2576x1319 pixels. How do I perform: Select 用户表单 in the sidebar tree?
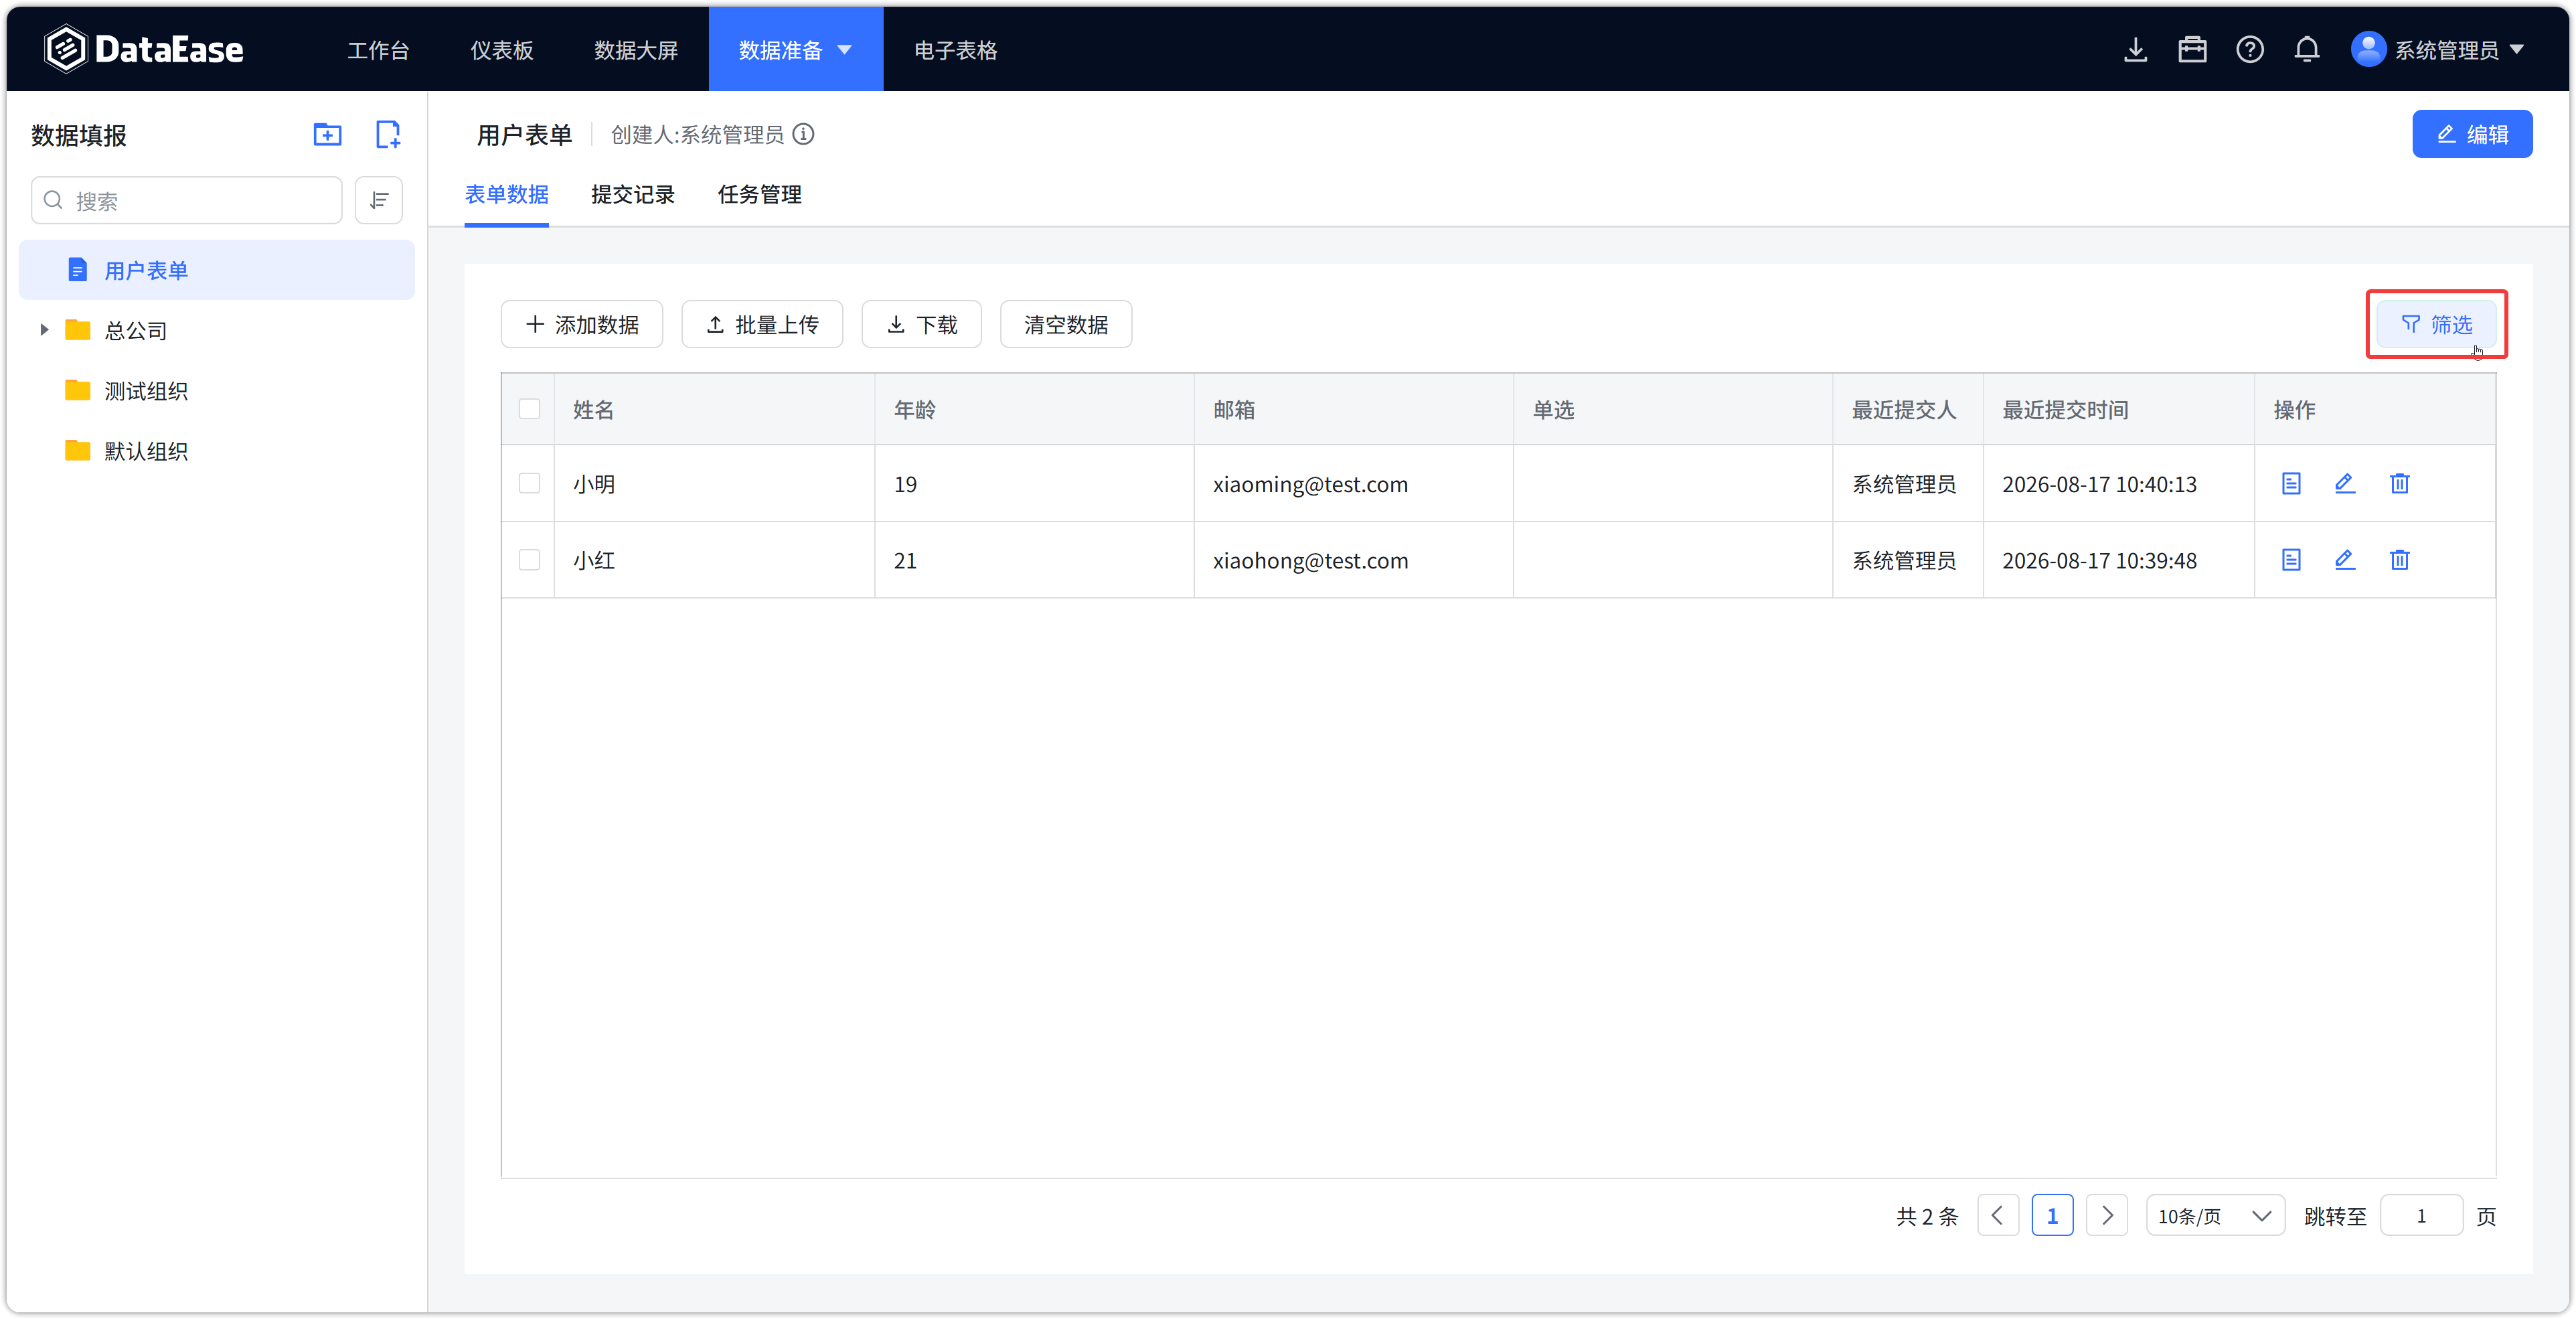(x=216, y=269)
